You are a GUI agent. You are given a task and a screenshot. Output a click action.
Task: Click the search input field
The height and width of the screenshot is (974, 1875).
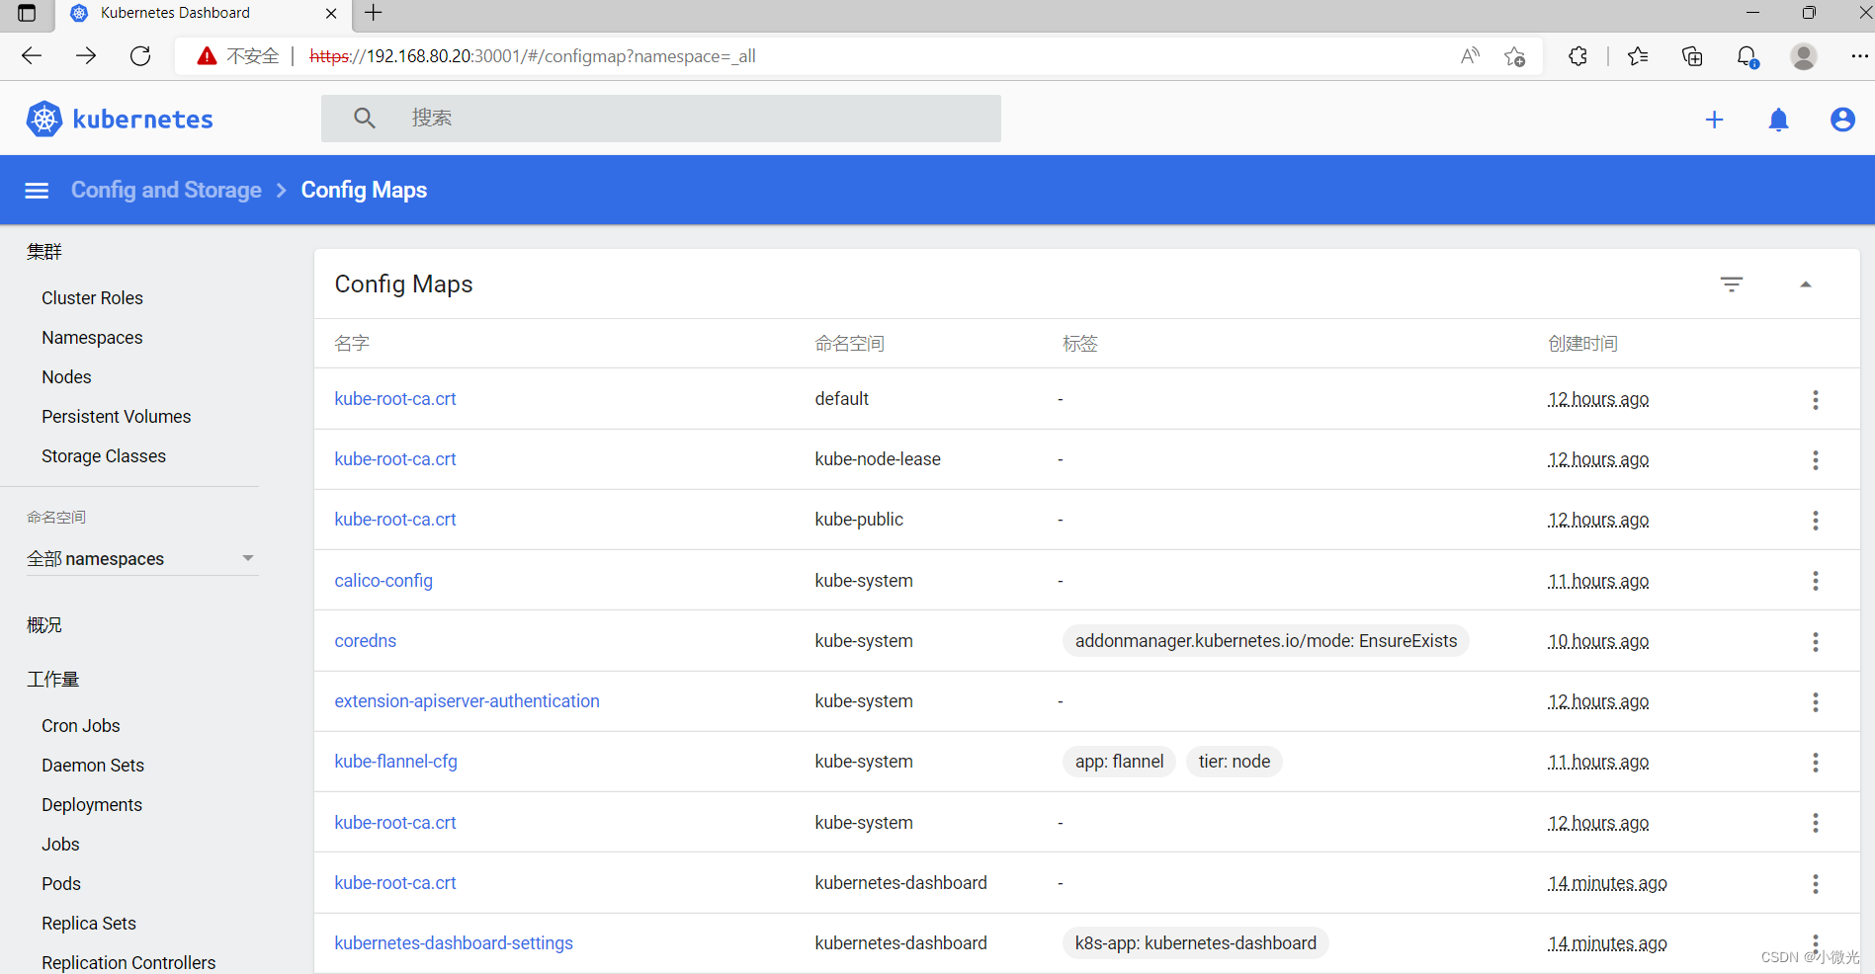(661, 119)
